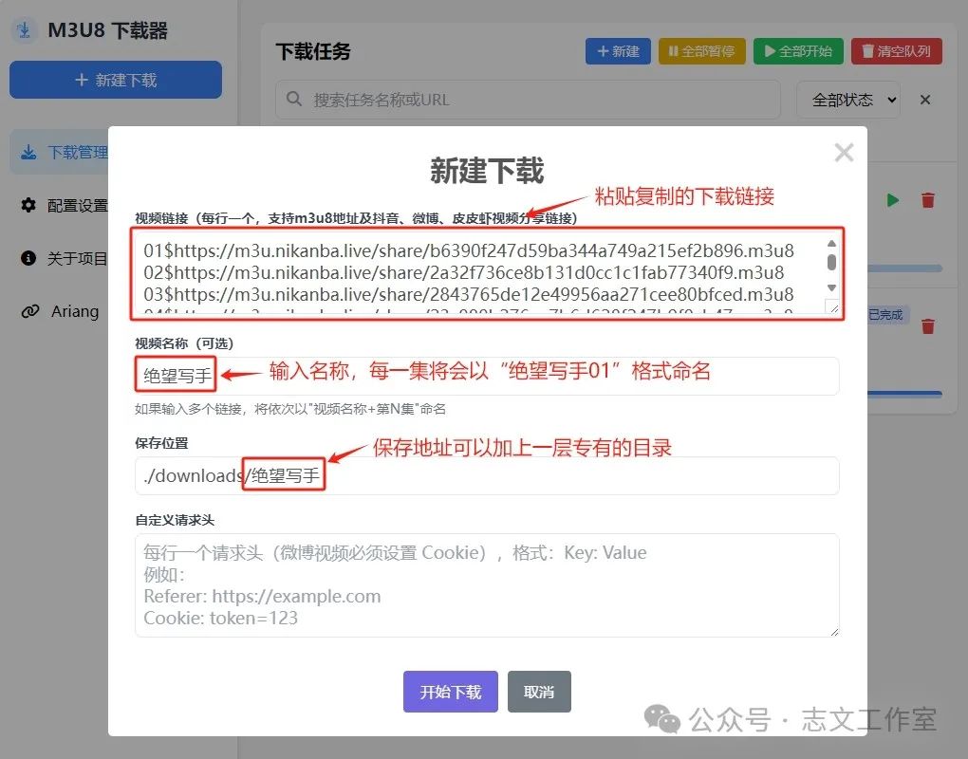Click the 保存位置 input with ./downloads path
968x759 pixels.
487,475
